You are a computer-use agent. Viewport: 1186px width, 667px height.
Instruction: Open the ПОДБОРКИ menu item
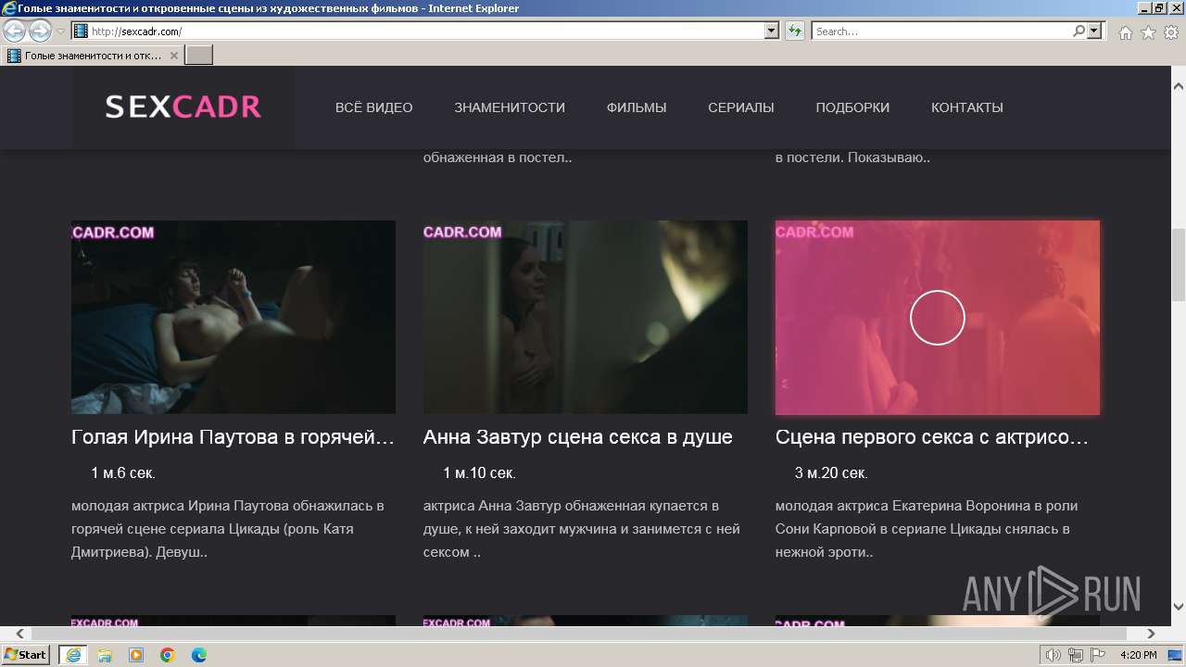click(852, 107)
